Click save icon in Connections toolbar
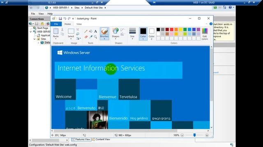The width and height of the screenshot is (263, 147). point(37,24)
